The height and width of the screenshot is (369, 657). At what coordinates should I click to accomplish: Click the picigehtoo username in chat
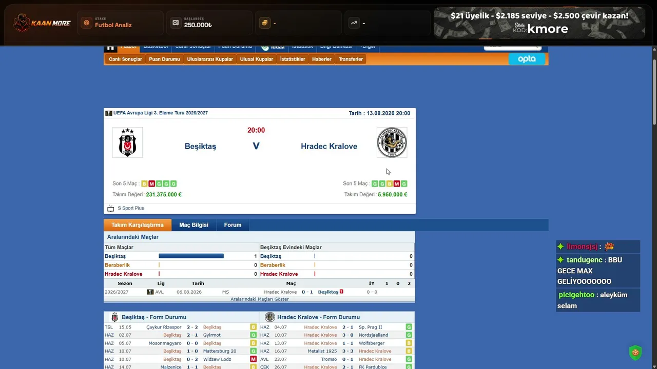pyautogui.click(x=576, y=295)
